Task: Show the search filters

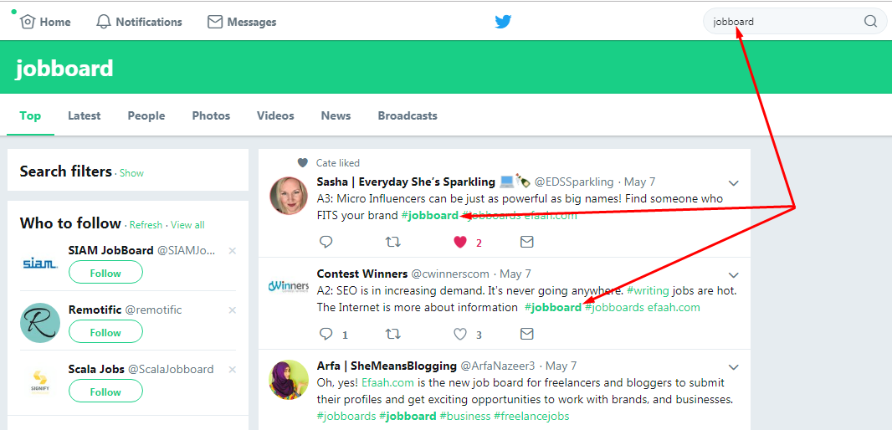Action: tap(131, 173)
